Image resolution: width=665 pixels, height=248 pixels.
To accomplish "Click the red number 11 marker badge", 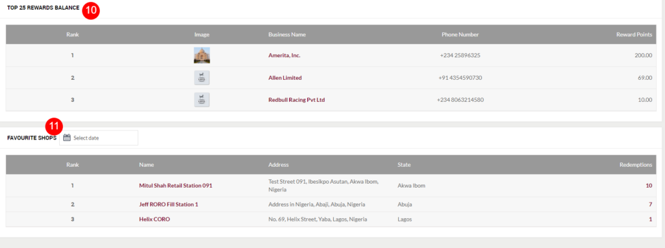I will coord(54,127).
